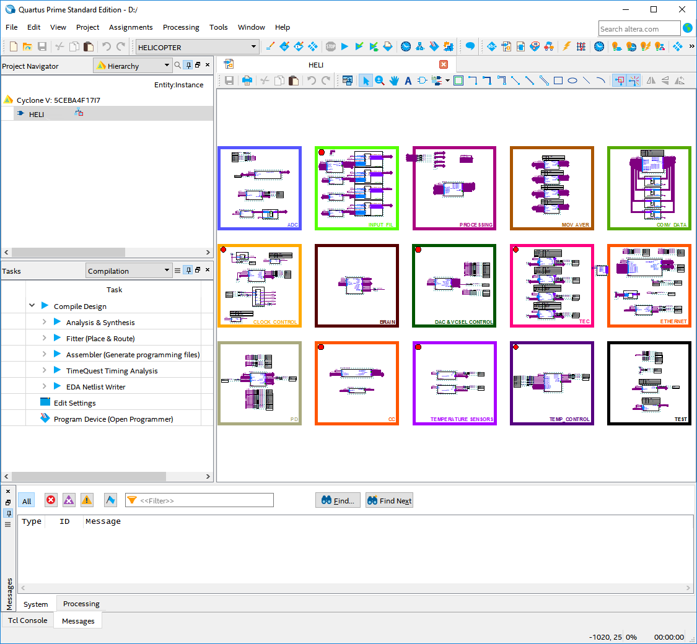Click search magnifier in Project Navigator
697x644 pixels.
pos(178,65)
